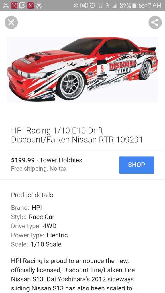Viewport: 165px width, 293px height.
Task: Tap the 6:07 AM clock
Action: [150, 6]
